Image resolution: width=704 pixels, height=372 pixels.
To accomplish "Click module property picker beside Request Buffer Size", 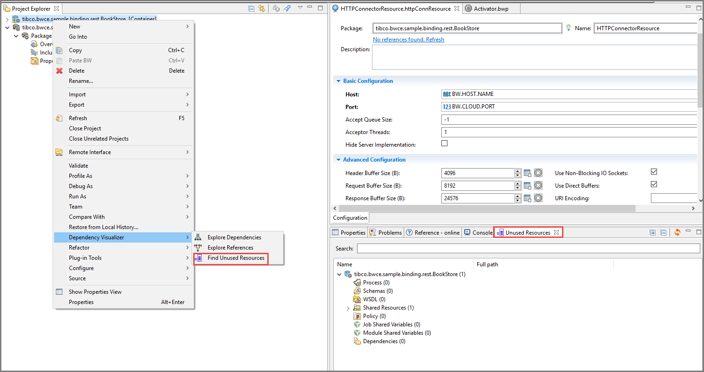I will pyautogui.click(x=528, y=185).
